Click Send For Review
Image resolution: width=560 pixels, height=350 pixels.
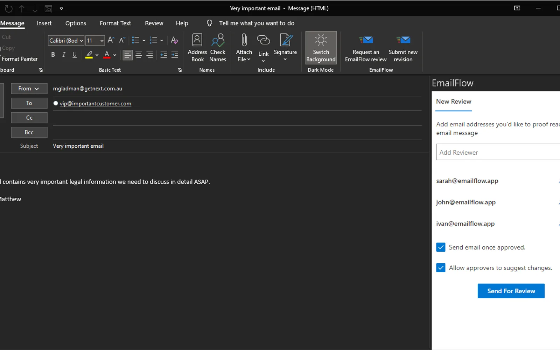point(511,291)
